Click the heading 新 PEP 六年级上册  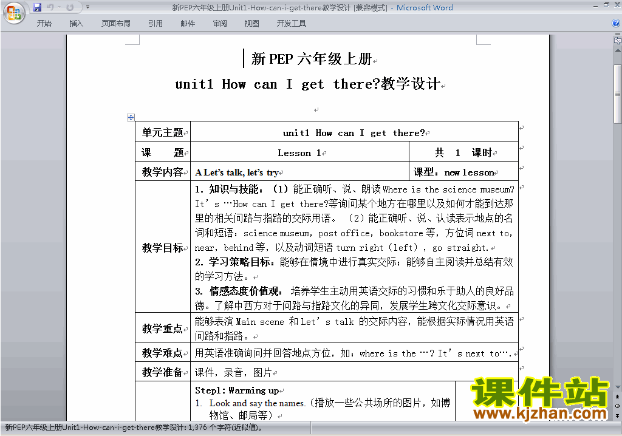coord(312,59)
